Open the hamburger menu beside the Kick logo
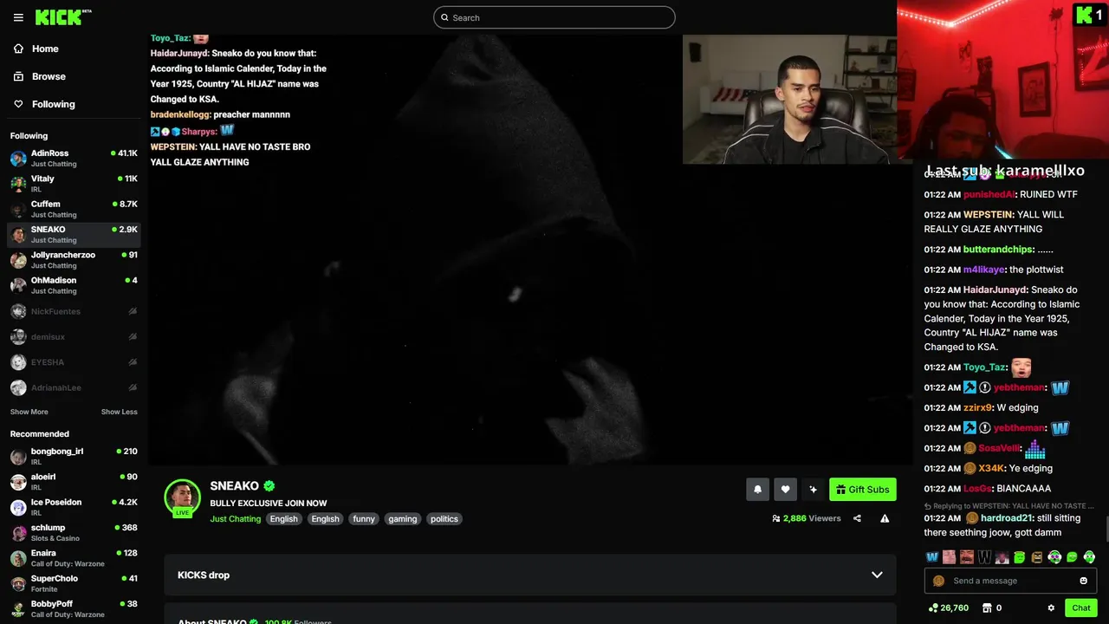Screen dimensions: 1109x624 pyautogui.click(x=18, y=17)
